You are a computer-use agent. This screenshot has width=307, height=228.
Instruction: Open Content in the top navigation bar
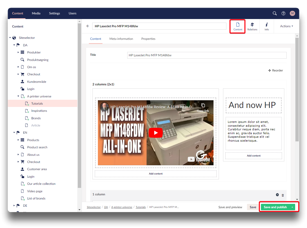point(18,13)
